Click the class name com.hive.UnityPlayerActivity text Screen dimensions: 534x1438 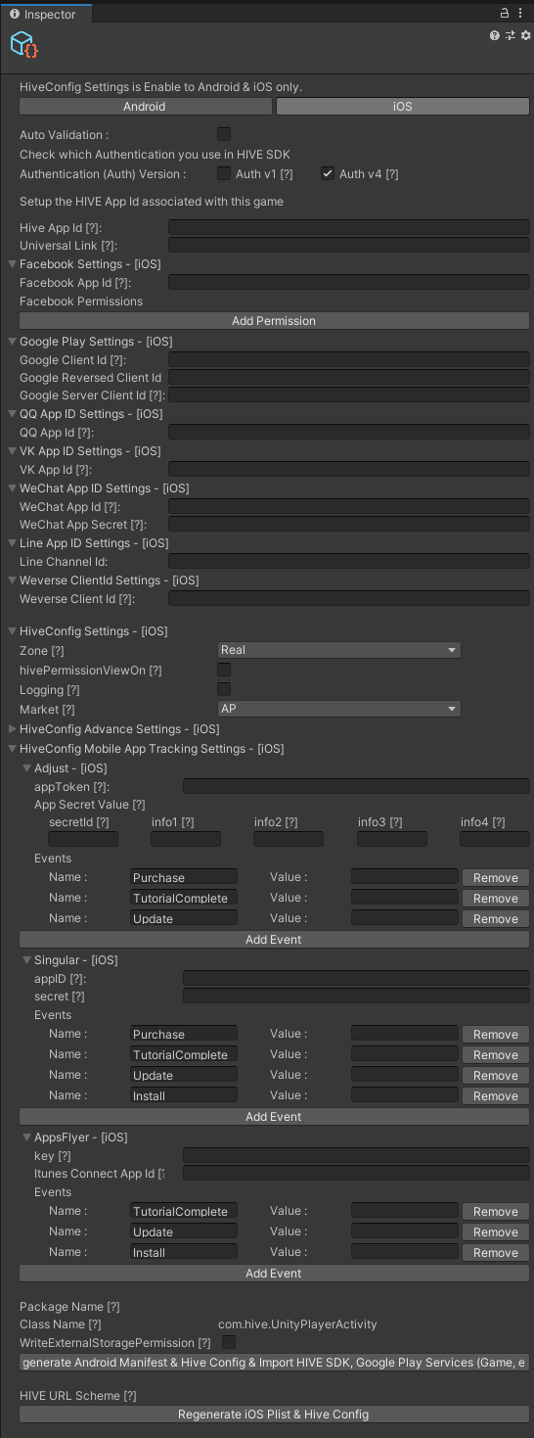tap(297, 1324)
